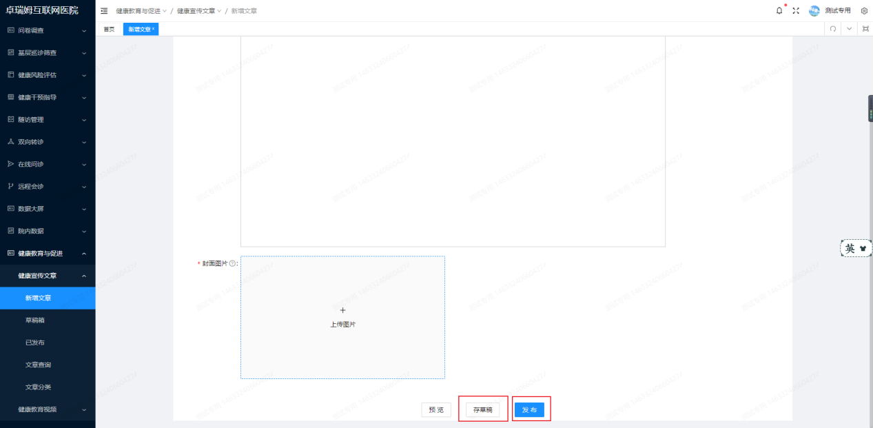Click the 健康干预指导 sidebar icon

10,97
